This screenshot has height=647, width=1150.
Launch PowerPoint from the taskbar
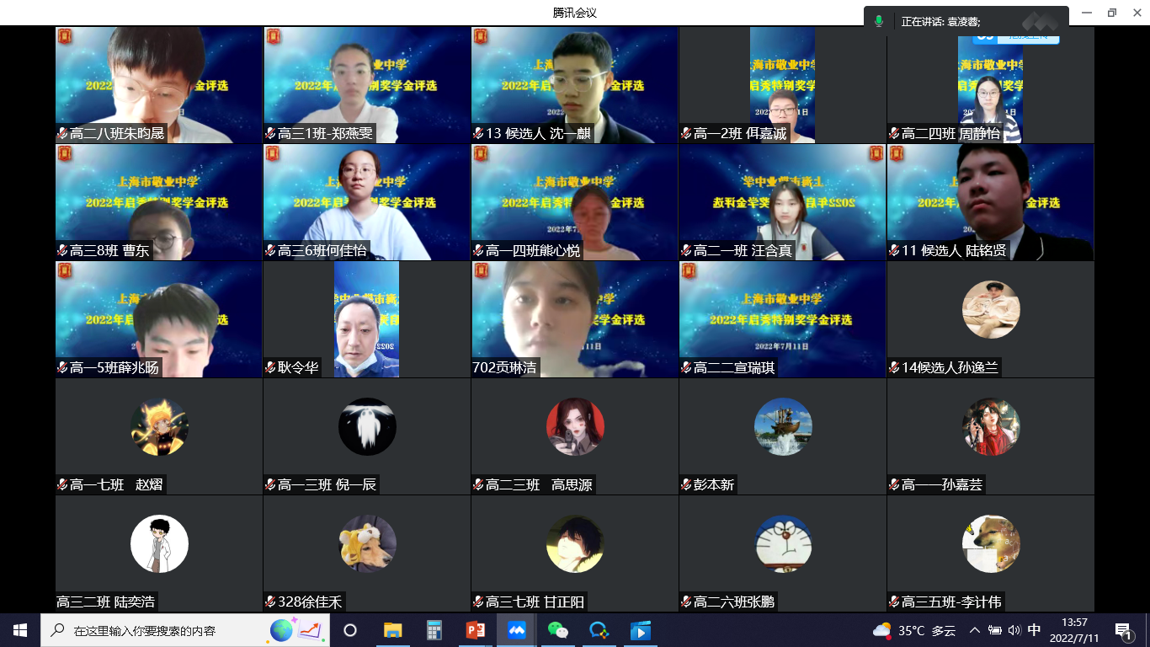click(x=475, y=630)
